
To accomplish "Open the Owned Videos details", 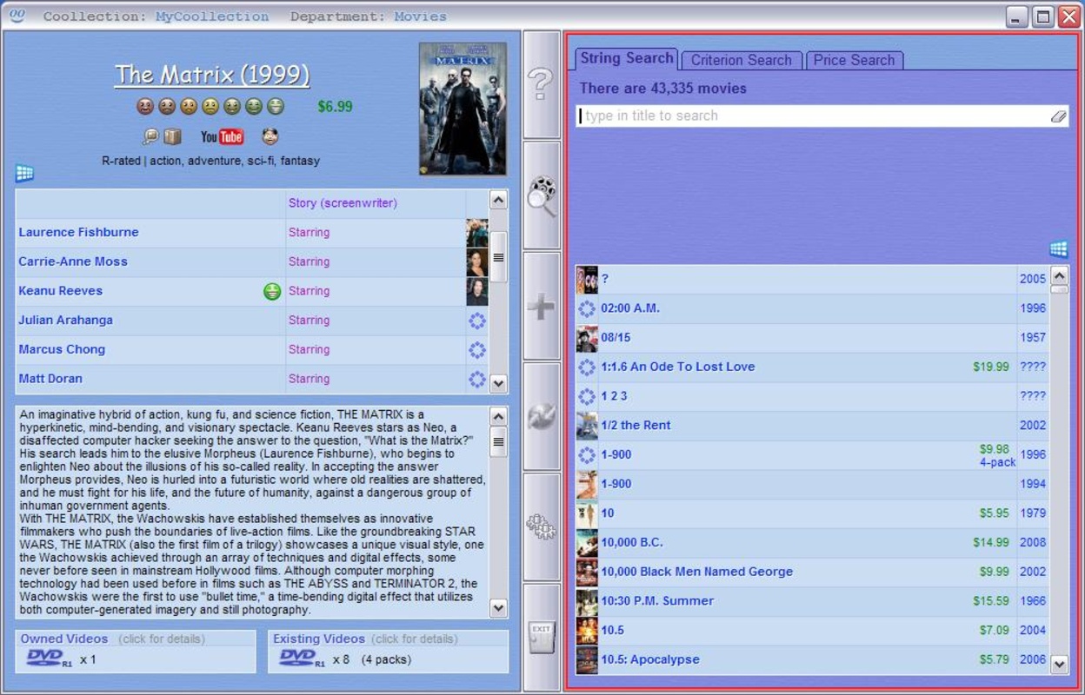I will [x=136, y=652].
